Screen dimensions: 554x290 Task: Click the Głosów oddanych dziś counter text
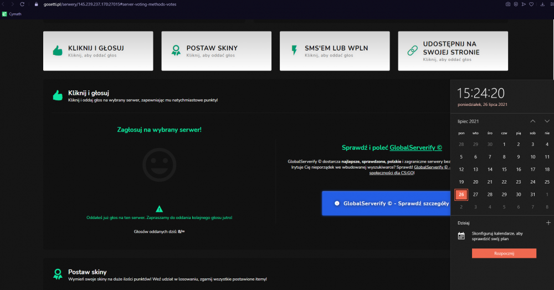pos(160,232)
